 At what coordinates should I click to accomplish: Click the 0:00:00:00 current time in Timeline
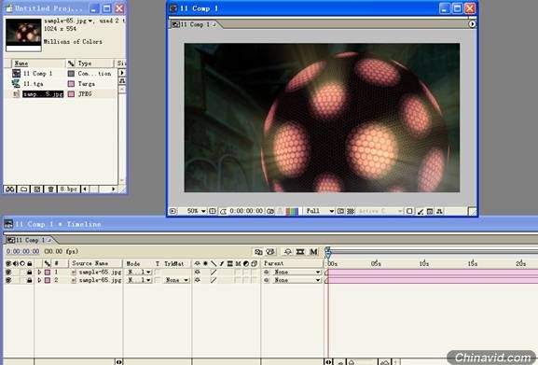[x=22, y=251]
